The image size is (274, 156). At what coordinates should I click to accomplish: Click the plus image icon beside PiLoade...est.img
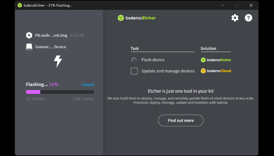coord(29,35)
